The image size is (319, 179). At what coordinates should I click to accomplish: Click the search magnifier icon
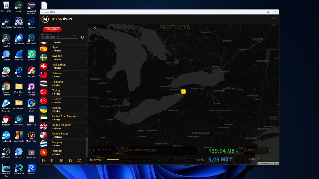[x=74, y=35]
